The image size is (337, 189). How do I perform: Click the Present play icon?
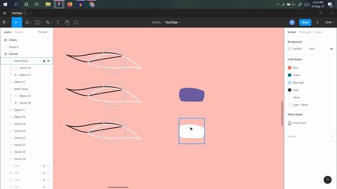[x=318, y=22]
